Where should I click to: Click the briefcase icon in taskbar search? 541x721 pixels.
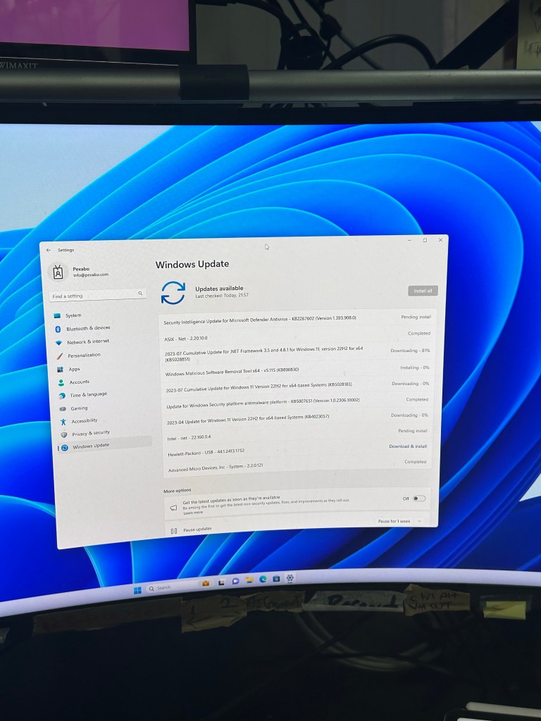pos(205,583)
